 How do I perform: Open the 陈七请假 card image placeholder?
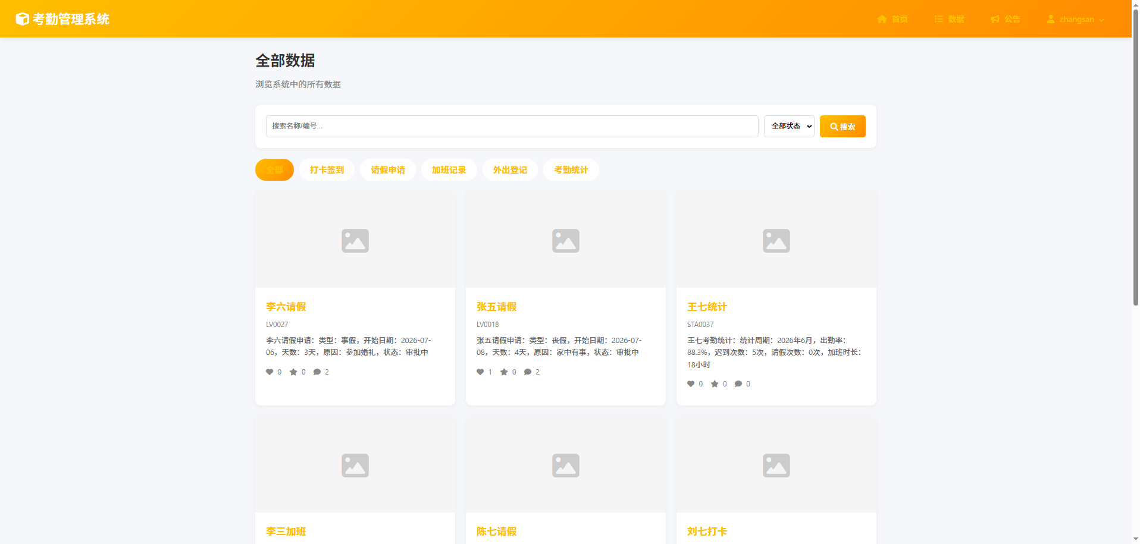[x=566, y=465]
